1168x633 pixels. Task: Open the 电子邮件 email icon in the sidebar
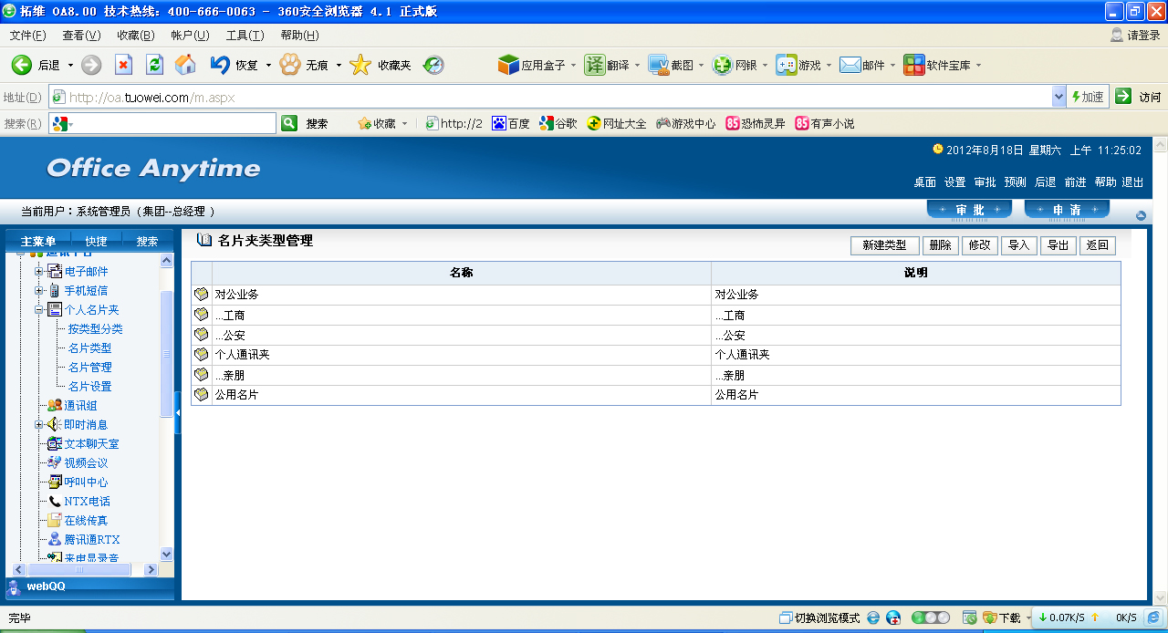pos(55,271)
